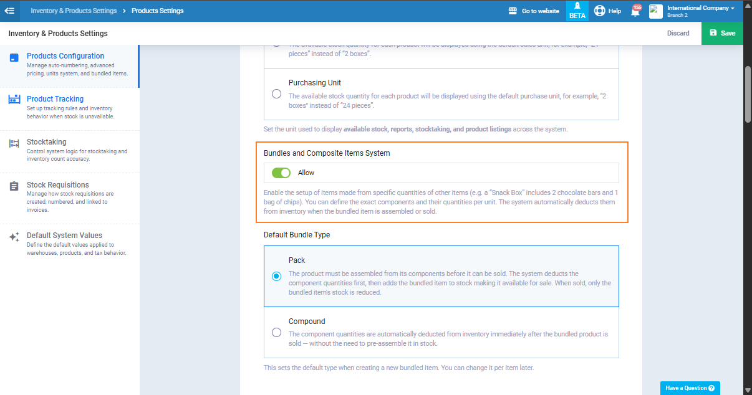The width and height of the screenshot is (752, 395).
Task: Choose the Compound bundle type
Action: (276, 333)
